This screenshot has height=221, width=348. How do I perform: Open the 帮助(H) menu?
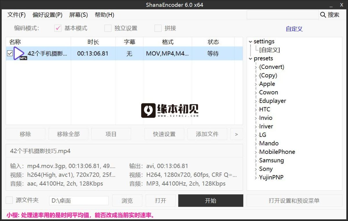[x=104, y=15]
